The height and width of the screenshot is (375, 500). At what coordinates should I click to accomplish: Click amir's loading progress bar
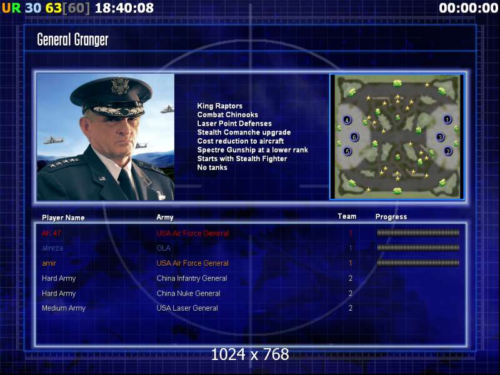(x=418, y=262)
